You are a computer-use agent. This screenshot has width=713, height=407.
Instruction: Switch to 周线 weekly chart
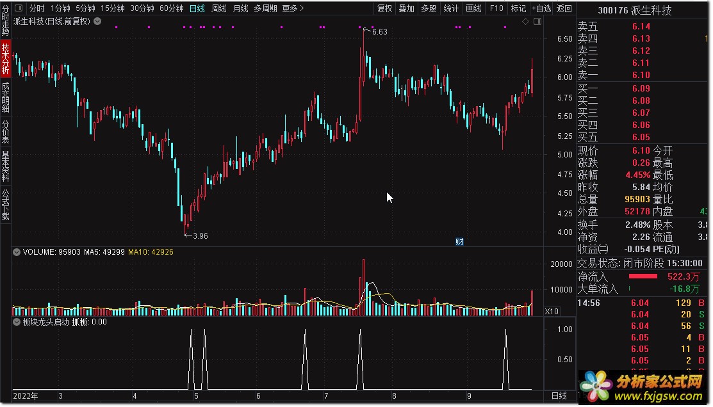pyautogui.click(x=218, y=8)
